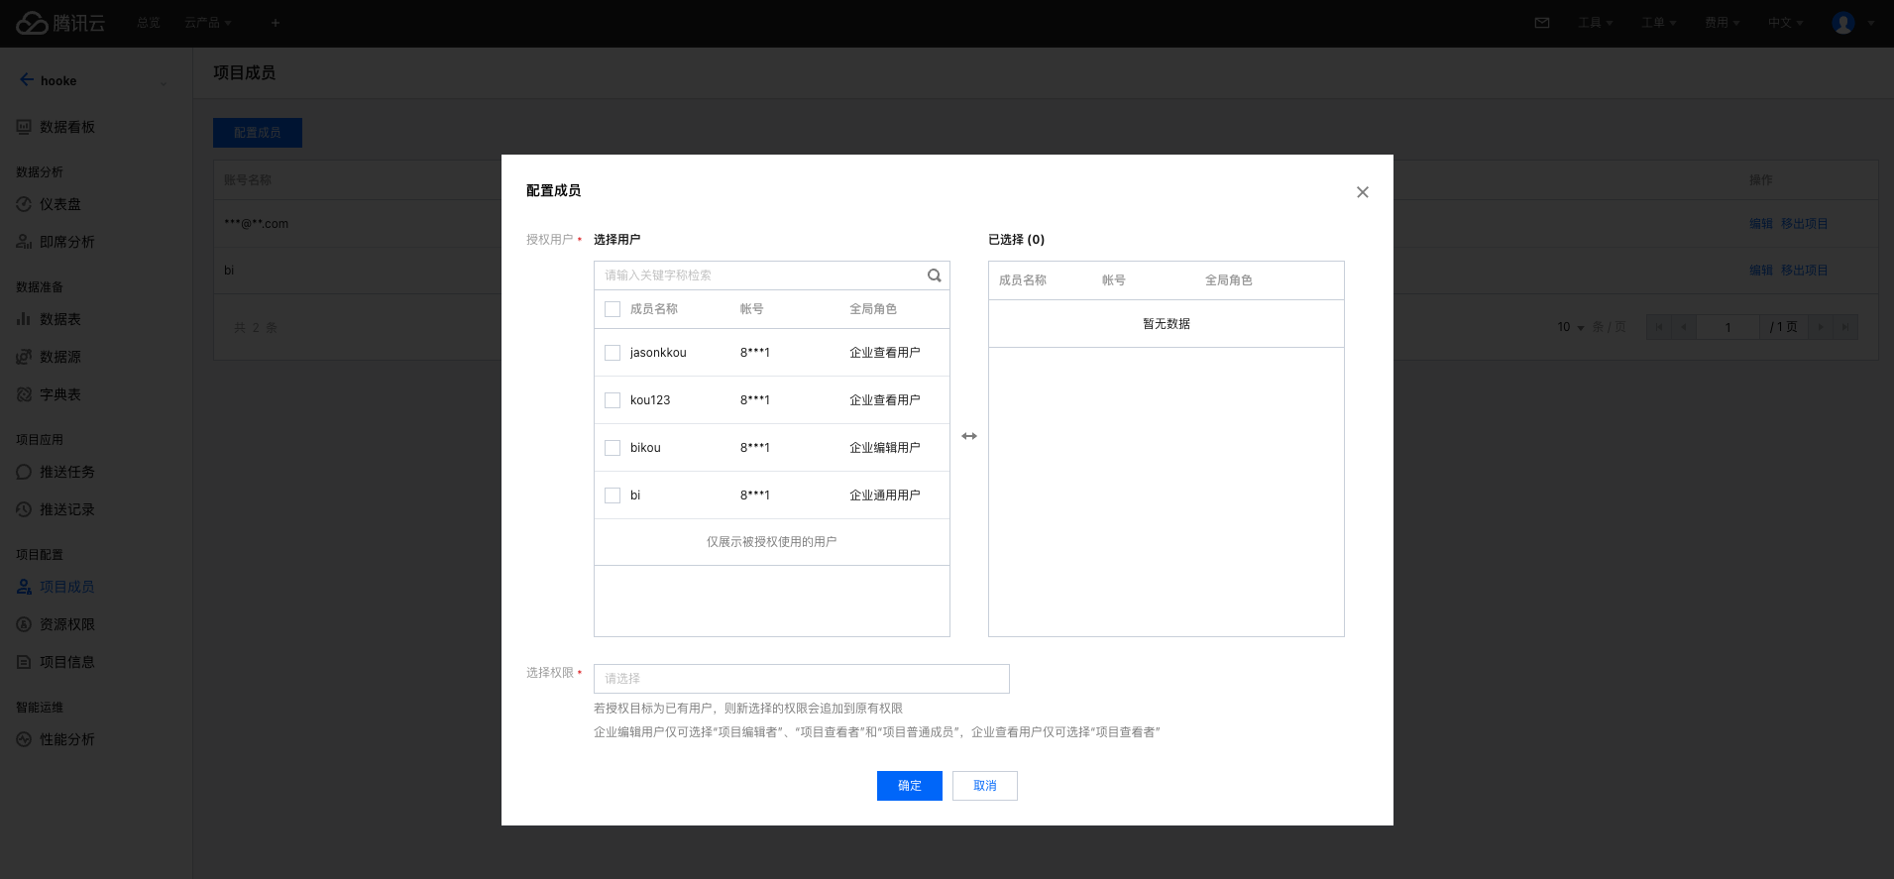Open the 中文 language dropdown
This screenshot has height=879, width=1894.
(x=1786, y=23)
